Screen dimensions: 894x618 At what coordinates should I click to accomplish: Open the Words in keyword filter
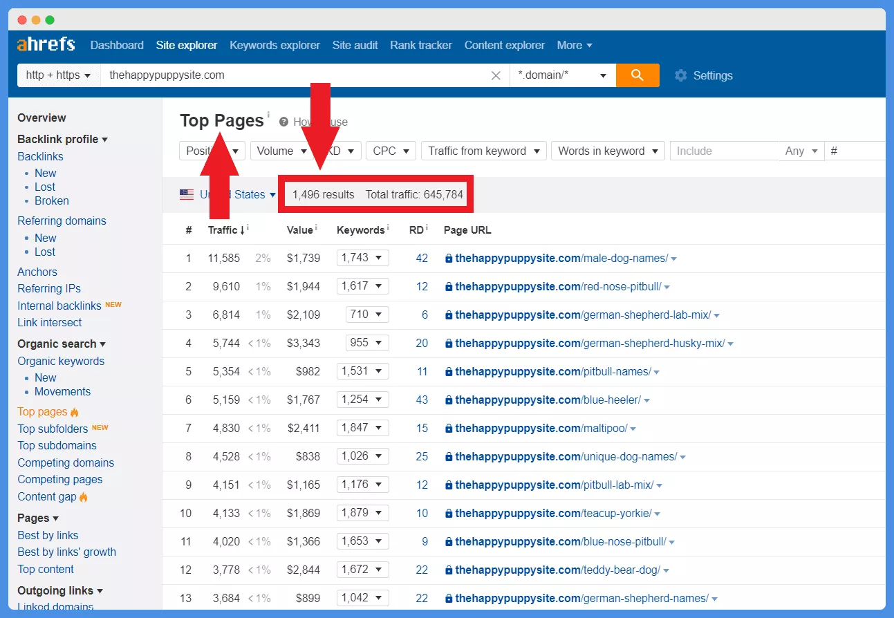coord(608,151)
